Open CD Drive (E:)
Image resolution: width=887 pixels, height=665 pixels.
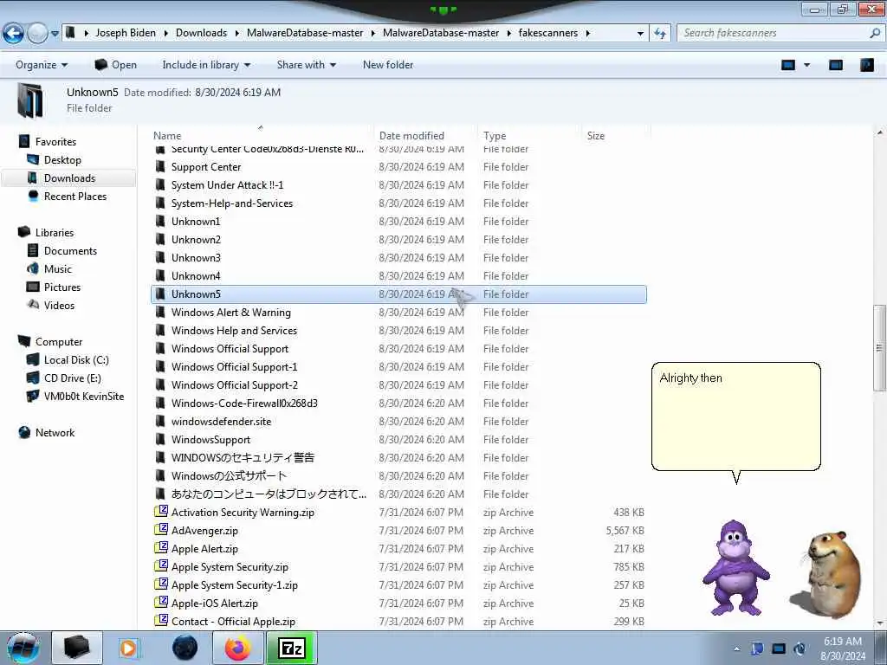tap(73, 378)
